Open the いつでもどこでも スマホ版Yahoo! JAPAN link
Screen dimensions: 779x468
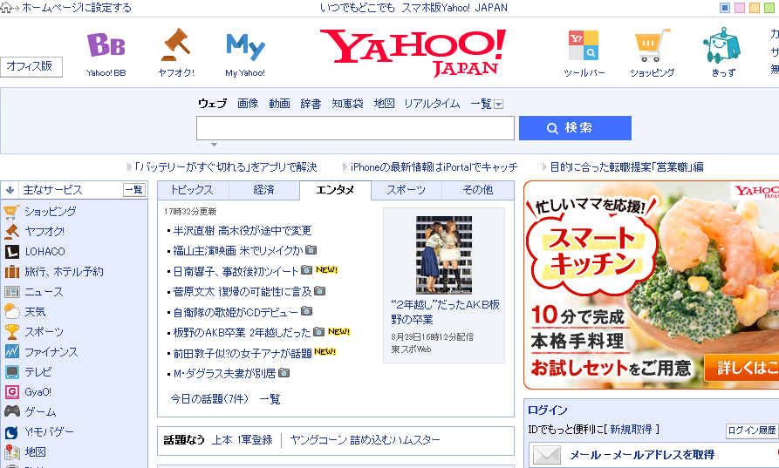click(413, 8)
